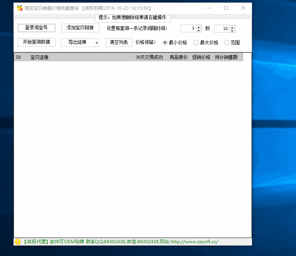Increase the minimum interval spinner value
This screenshot has height=256, width=296.
(199, 27)
